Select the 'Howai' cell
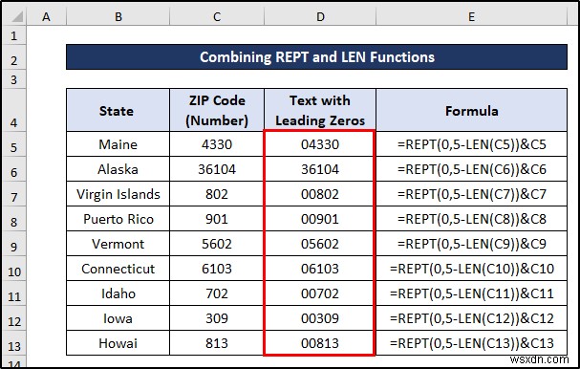The height and width of the screenshot is (369, 580). pyautogui.click(x=118, y=343)
